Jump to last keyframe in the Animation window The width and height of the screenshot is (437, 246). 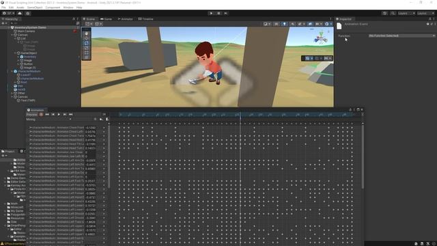pos(71,114)
